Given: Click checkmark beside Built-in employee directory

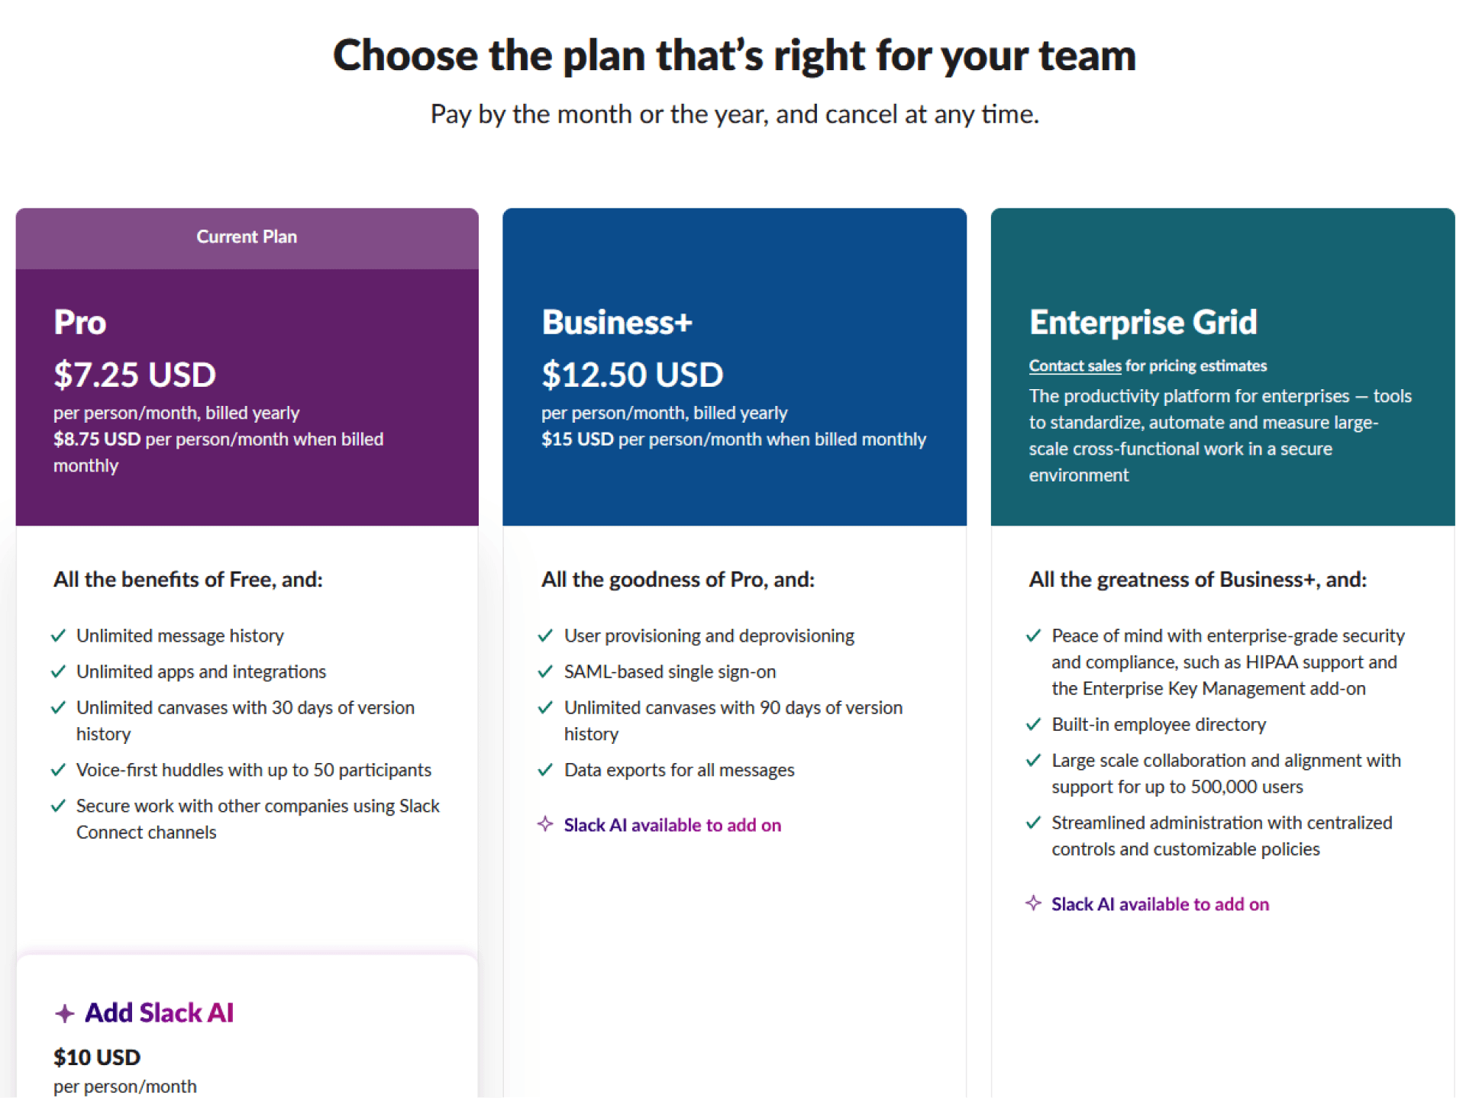Looking at the screenshot, I should point(1033,724).
